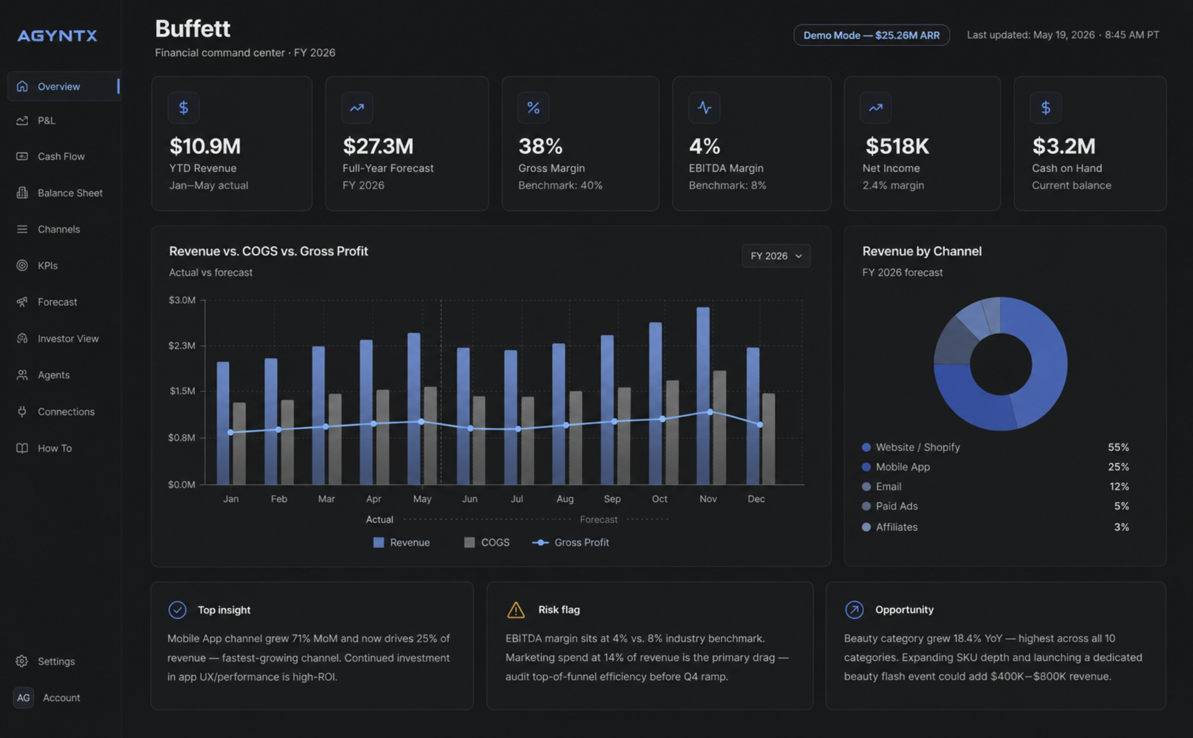Image resolution: width=1193 pixels, height=738 pixels.
Task: Select Website / Shopify legend entry
Action: [x=911, y=447]
